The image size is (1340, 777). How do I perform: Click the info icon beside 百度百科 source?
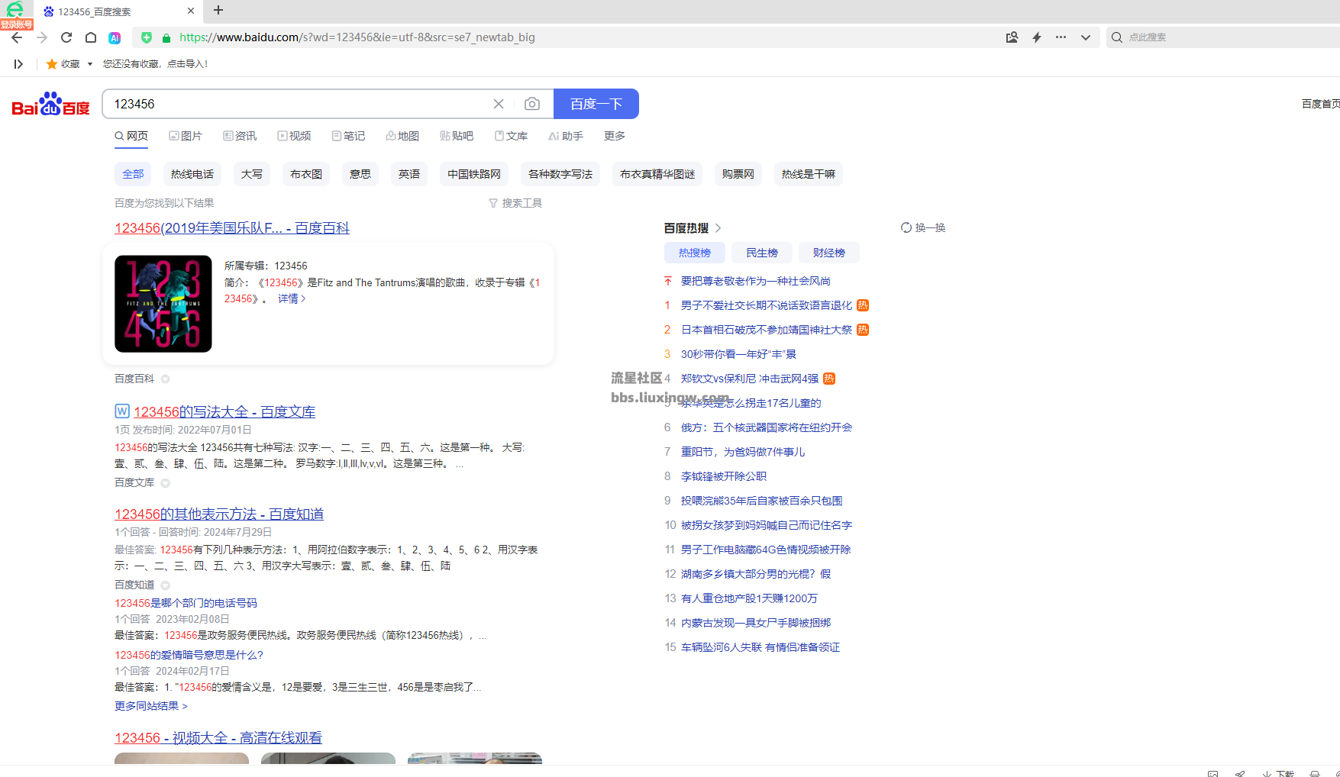point(165,379)
